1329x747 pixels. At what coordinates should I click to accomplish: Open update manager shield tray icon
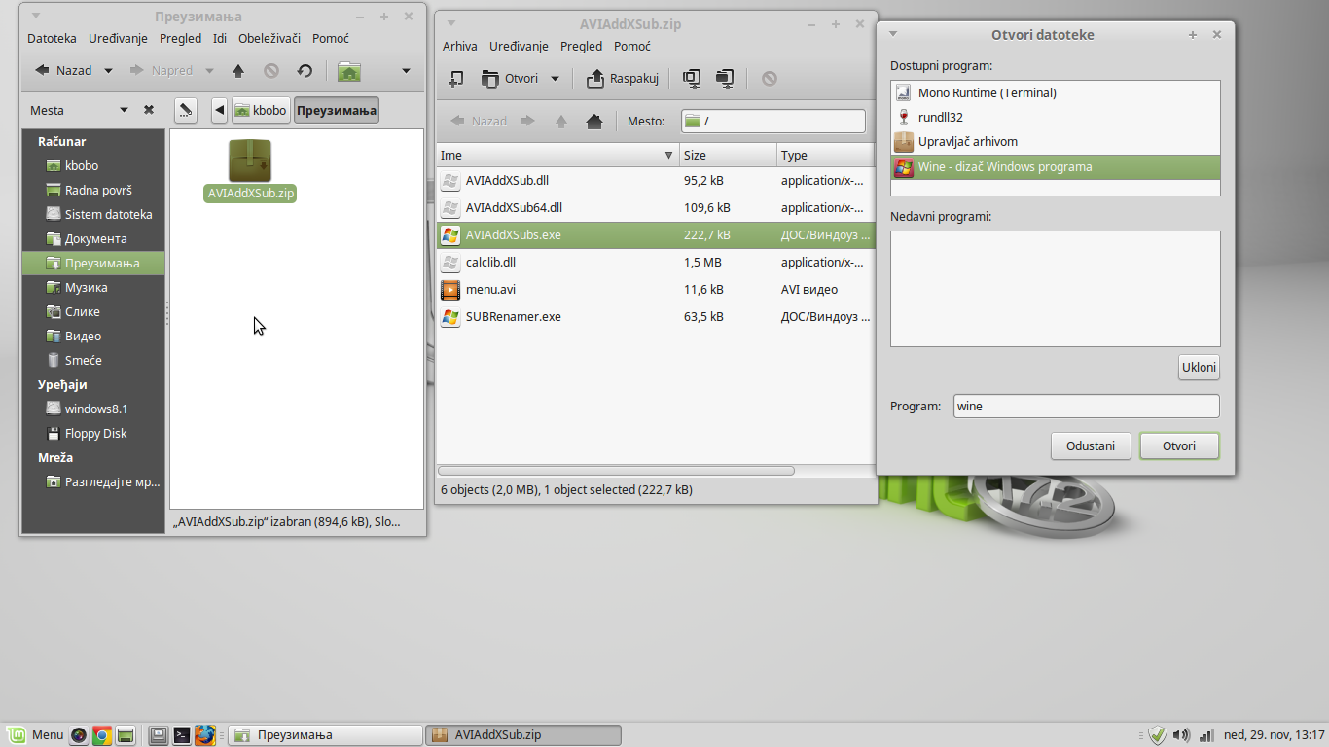pyautogui.click(x=1157, y=735)
